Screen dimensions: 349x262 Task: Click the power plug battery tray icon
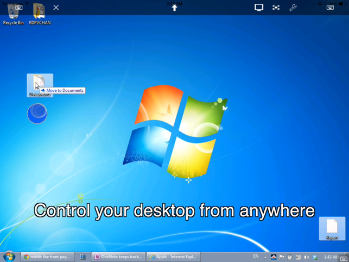[290, 257]
